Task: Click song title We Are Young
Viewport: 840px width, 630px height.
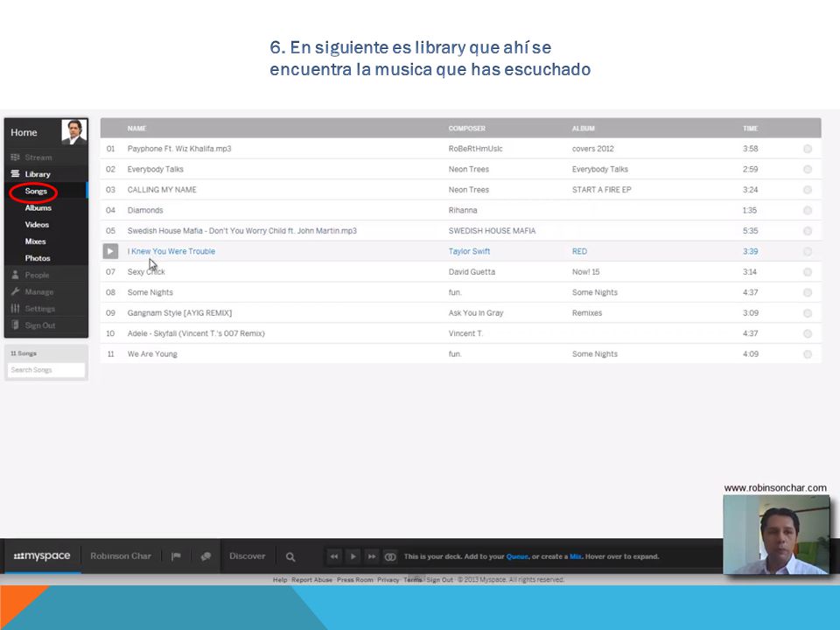Action: [152, 354]
